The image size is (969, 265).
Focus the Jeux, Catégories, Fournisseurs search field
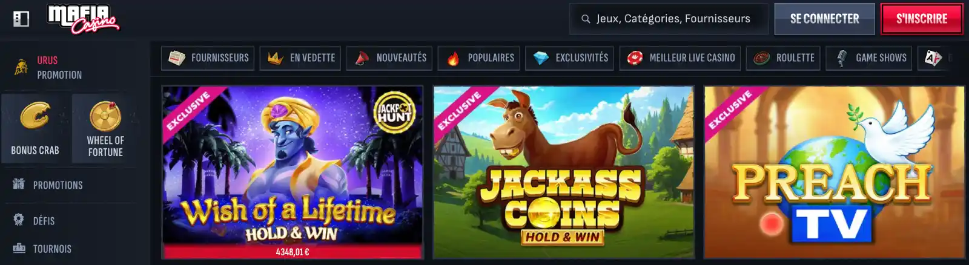tap(669, 19)
